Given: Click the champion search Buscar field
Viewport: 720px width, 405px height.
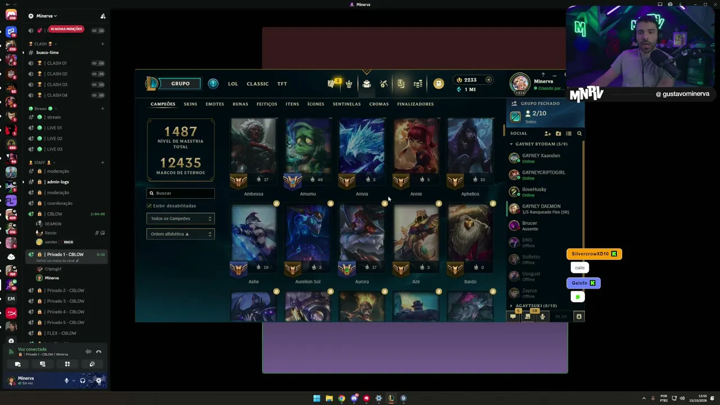Looking at the screenshot, I should 181,193.
